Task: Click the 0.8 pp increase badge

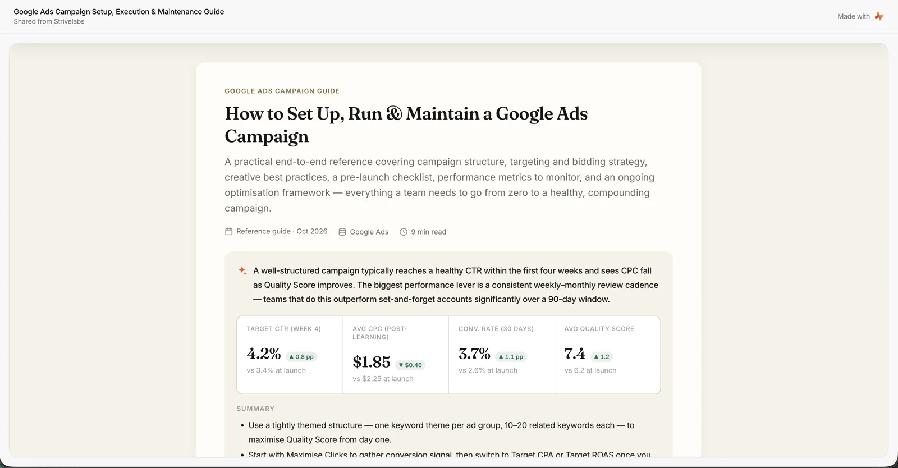Action: click(301, 357)
